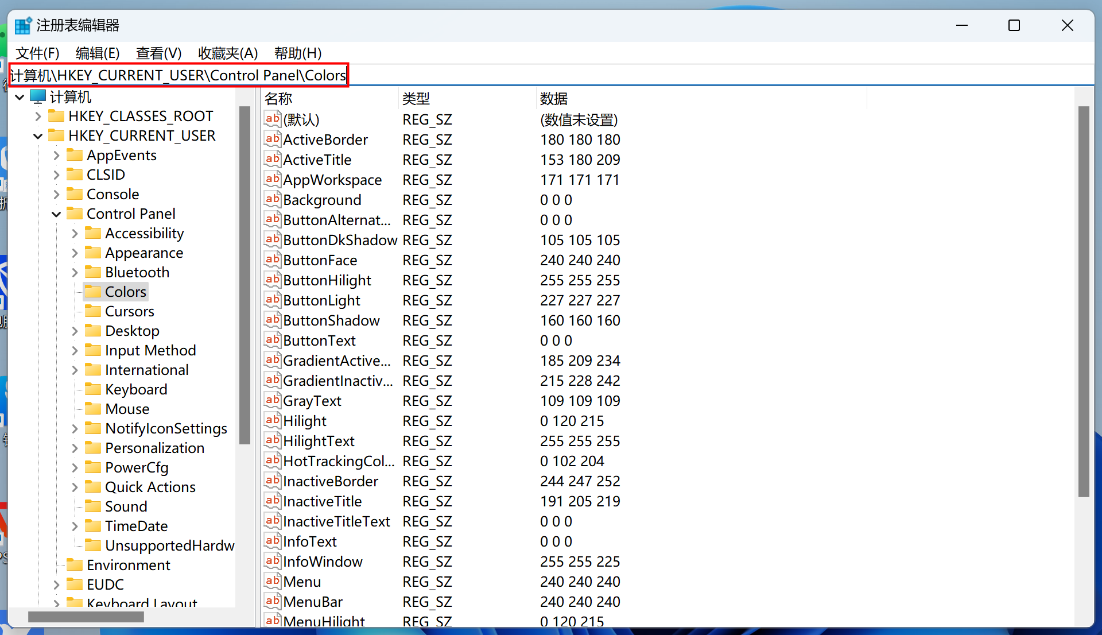1102x635 pixels.
Task: Click the string value icon beside Hilight
Action: coord(272,420)
